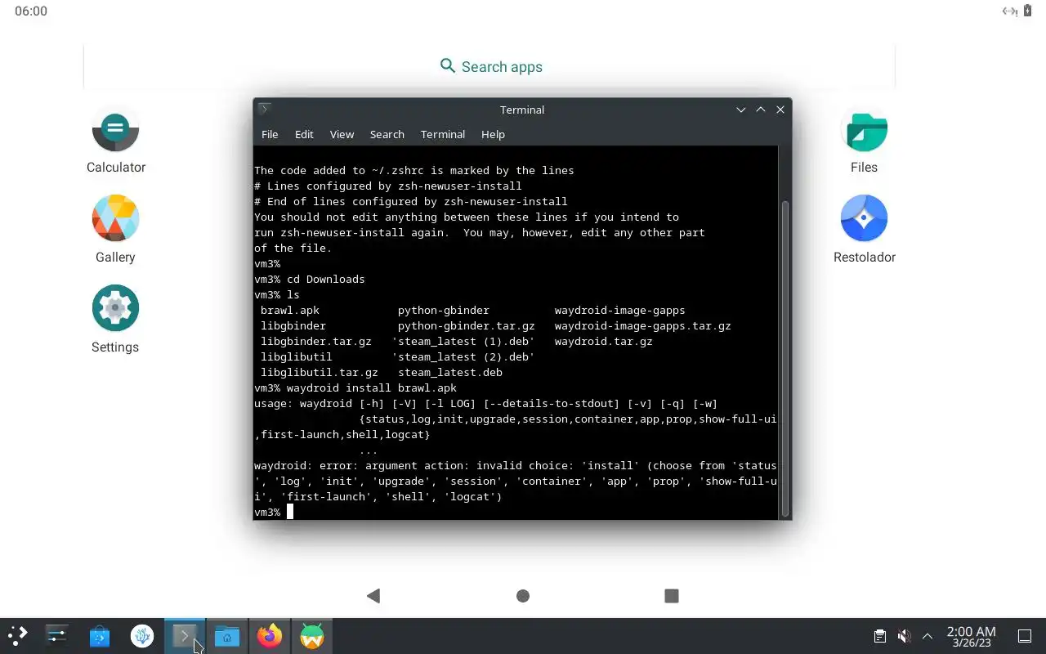Open the clipboard tray icon
This screenshot has height=654, width=1046.
pos(879,636)
